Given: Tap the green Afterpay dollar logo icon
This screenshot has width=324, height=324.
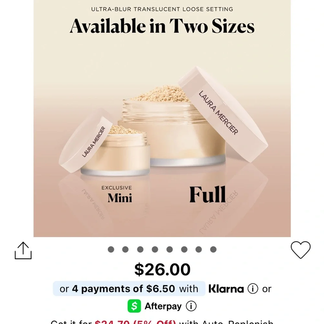Looking at the screenshot, I should [134, 306].
